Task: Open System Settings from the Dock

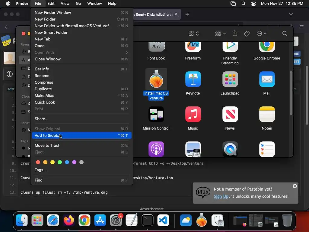Action: [x=116, y=220]
